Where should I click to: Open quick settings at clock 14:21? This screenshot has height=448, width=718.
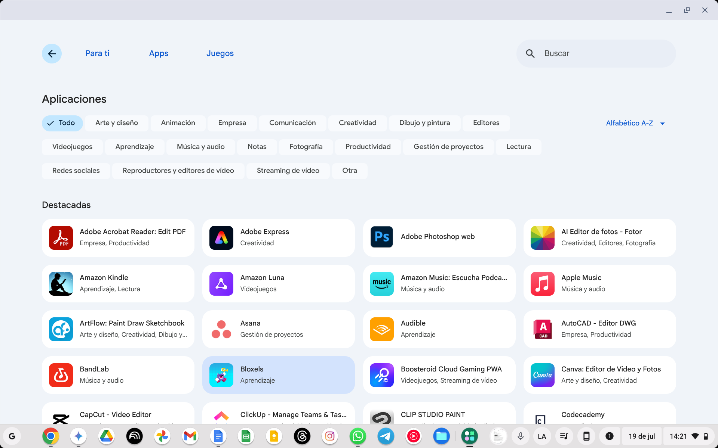(x=689, y=436)
